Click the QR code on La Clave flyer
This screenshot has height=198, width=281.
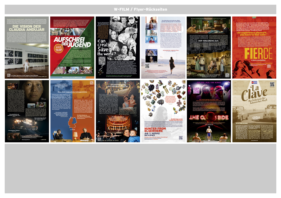tap(272, 84)
